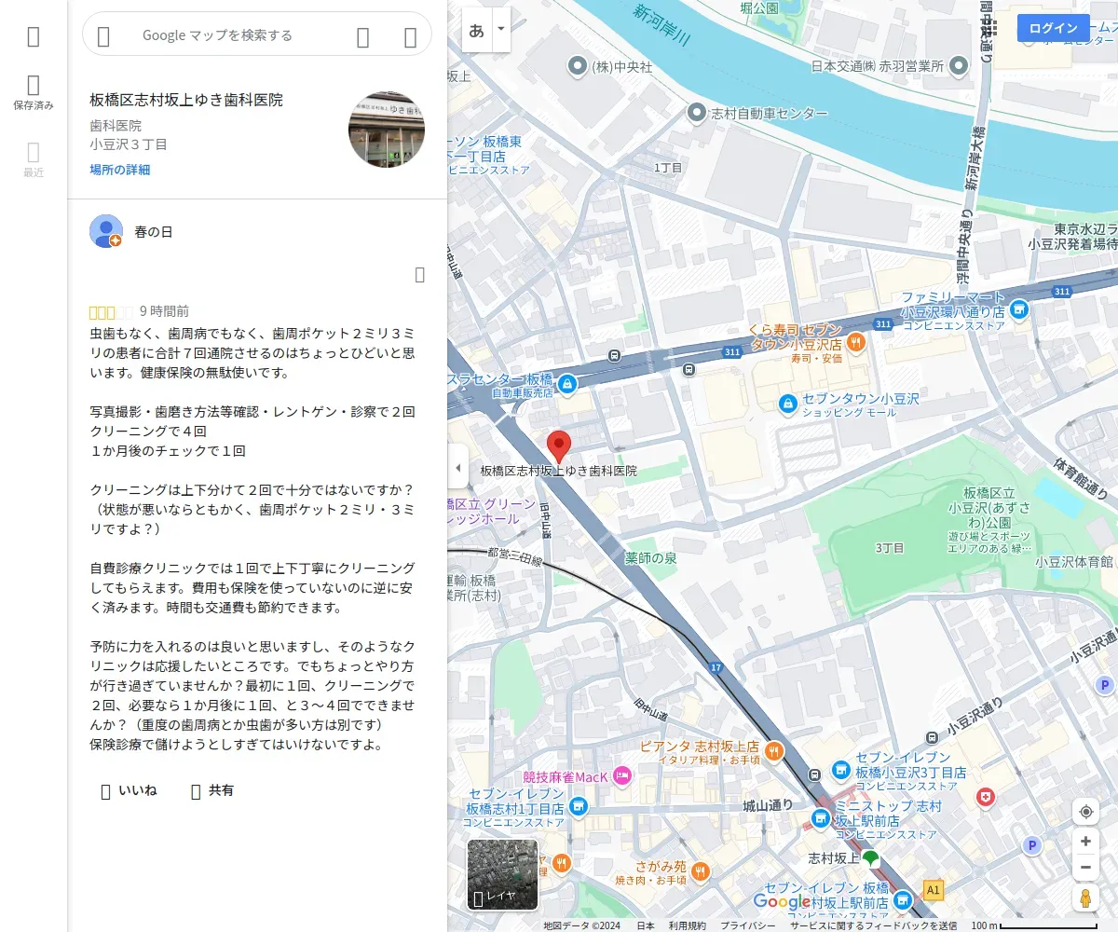Click the A1 station exit marker
Screen dimensions: 1118x932
(934, 891)
